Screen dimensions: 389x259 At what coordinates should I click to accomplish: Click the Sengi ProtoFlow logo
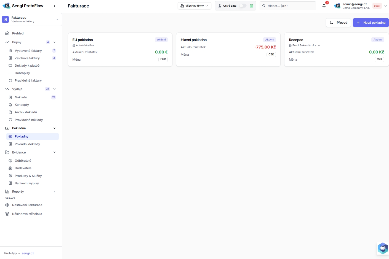pos(6,6)
